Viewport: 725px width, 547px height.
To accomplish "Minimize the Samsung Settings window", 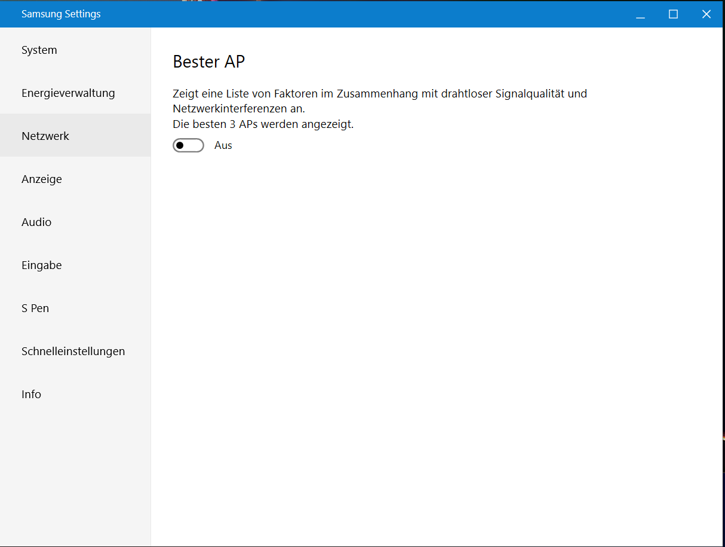I will [x=640, y=14].
